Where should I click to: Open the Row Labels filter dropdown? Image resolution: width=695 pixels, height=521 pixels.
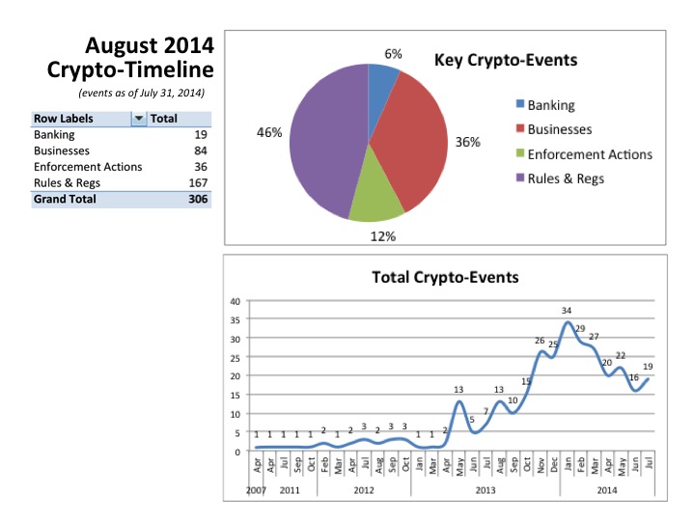click(x=138, y=119)
